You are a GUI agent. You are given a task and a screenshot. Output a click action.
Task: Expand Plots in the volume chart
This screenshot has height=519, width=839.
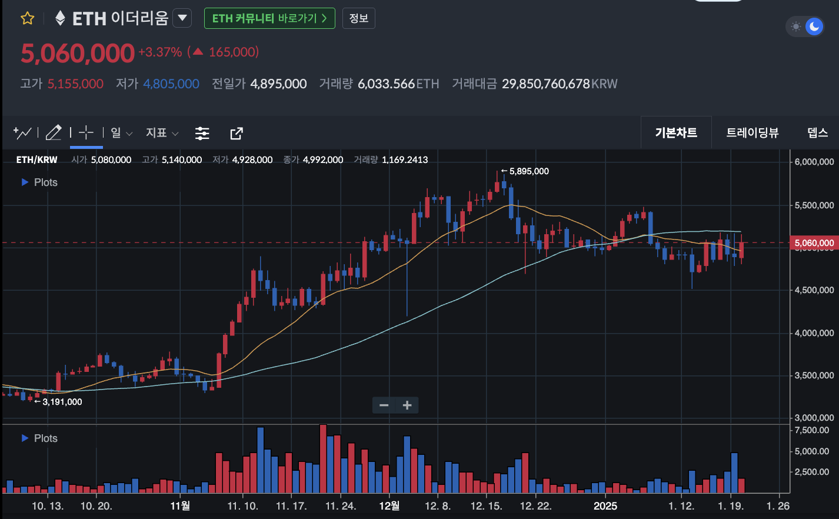coord(39,438)
